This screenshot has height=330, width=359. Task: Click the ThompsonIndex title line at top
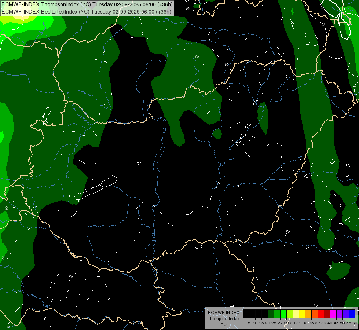click(87, 4)
